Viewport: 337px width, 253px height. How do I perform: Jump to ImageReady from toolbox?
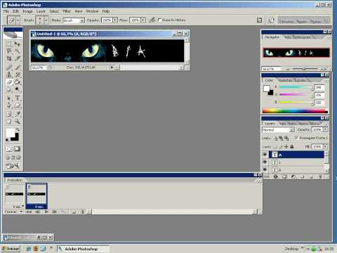coord(13,166)
